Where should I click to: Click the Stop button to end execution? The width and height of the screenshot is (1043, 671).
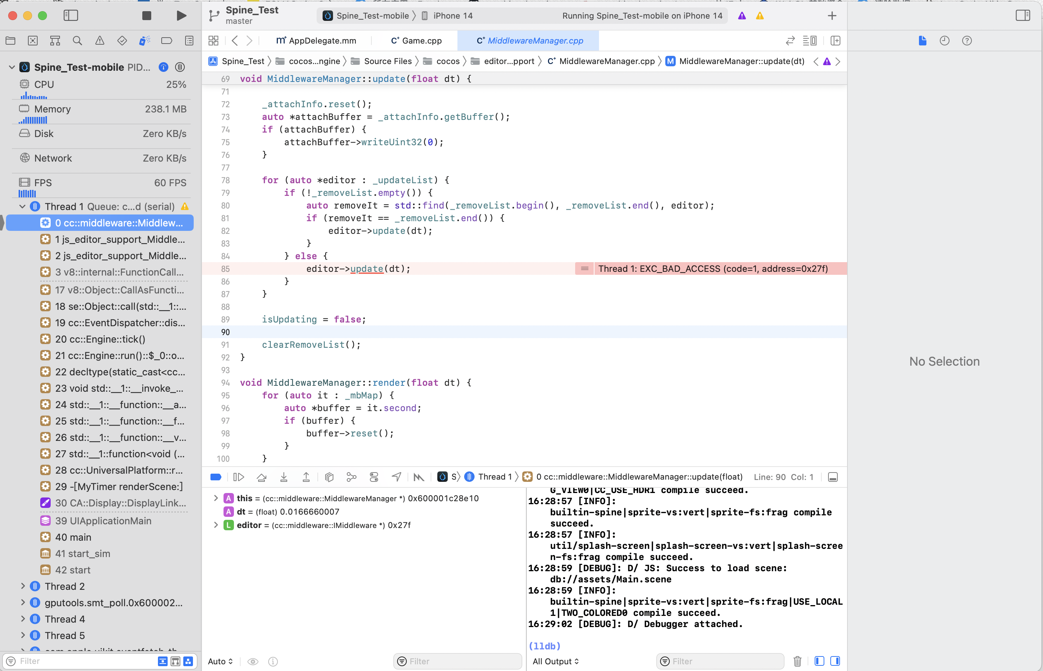pos(146,15)
